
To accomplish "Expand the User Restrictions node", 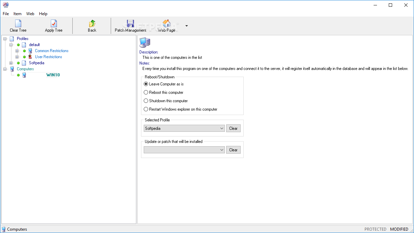I will (x=17, y=57).
